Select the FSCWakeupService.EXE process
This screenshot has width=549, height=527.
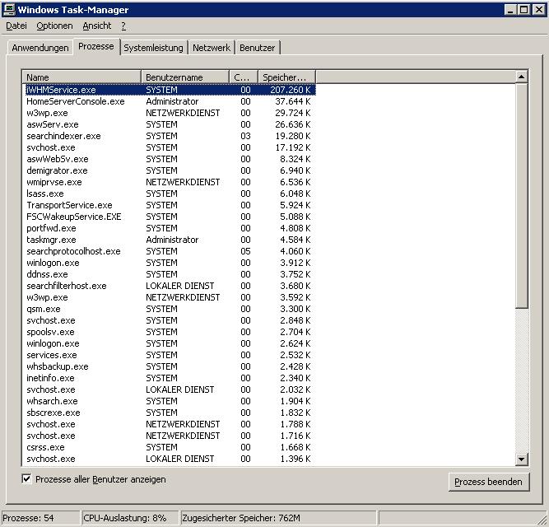coord(169,217)
